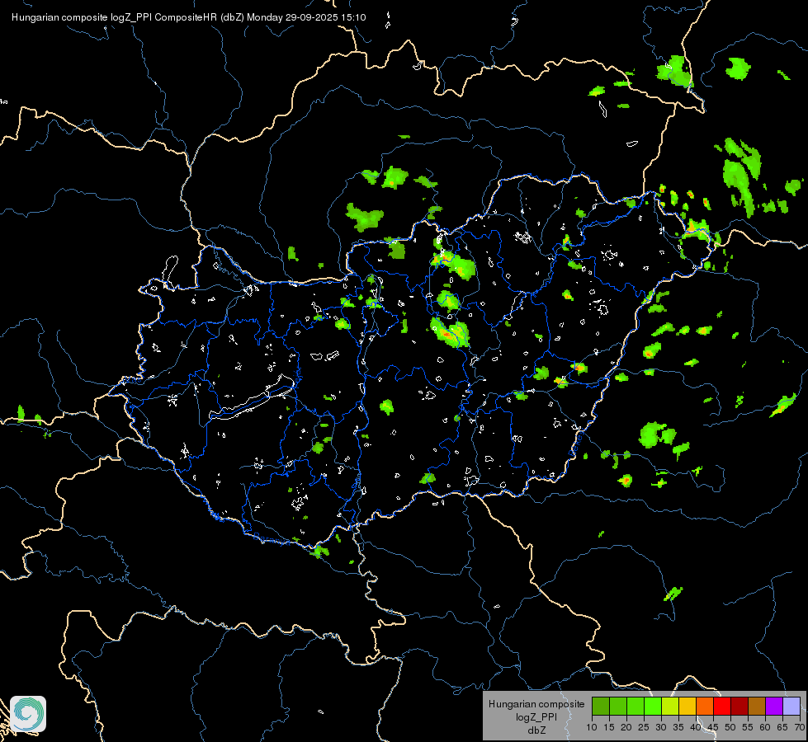The width and height of the screenshot is (808, 742).
Task: Select the 60–65 dBZ purple swatch
Action: [774, 706]
